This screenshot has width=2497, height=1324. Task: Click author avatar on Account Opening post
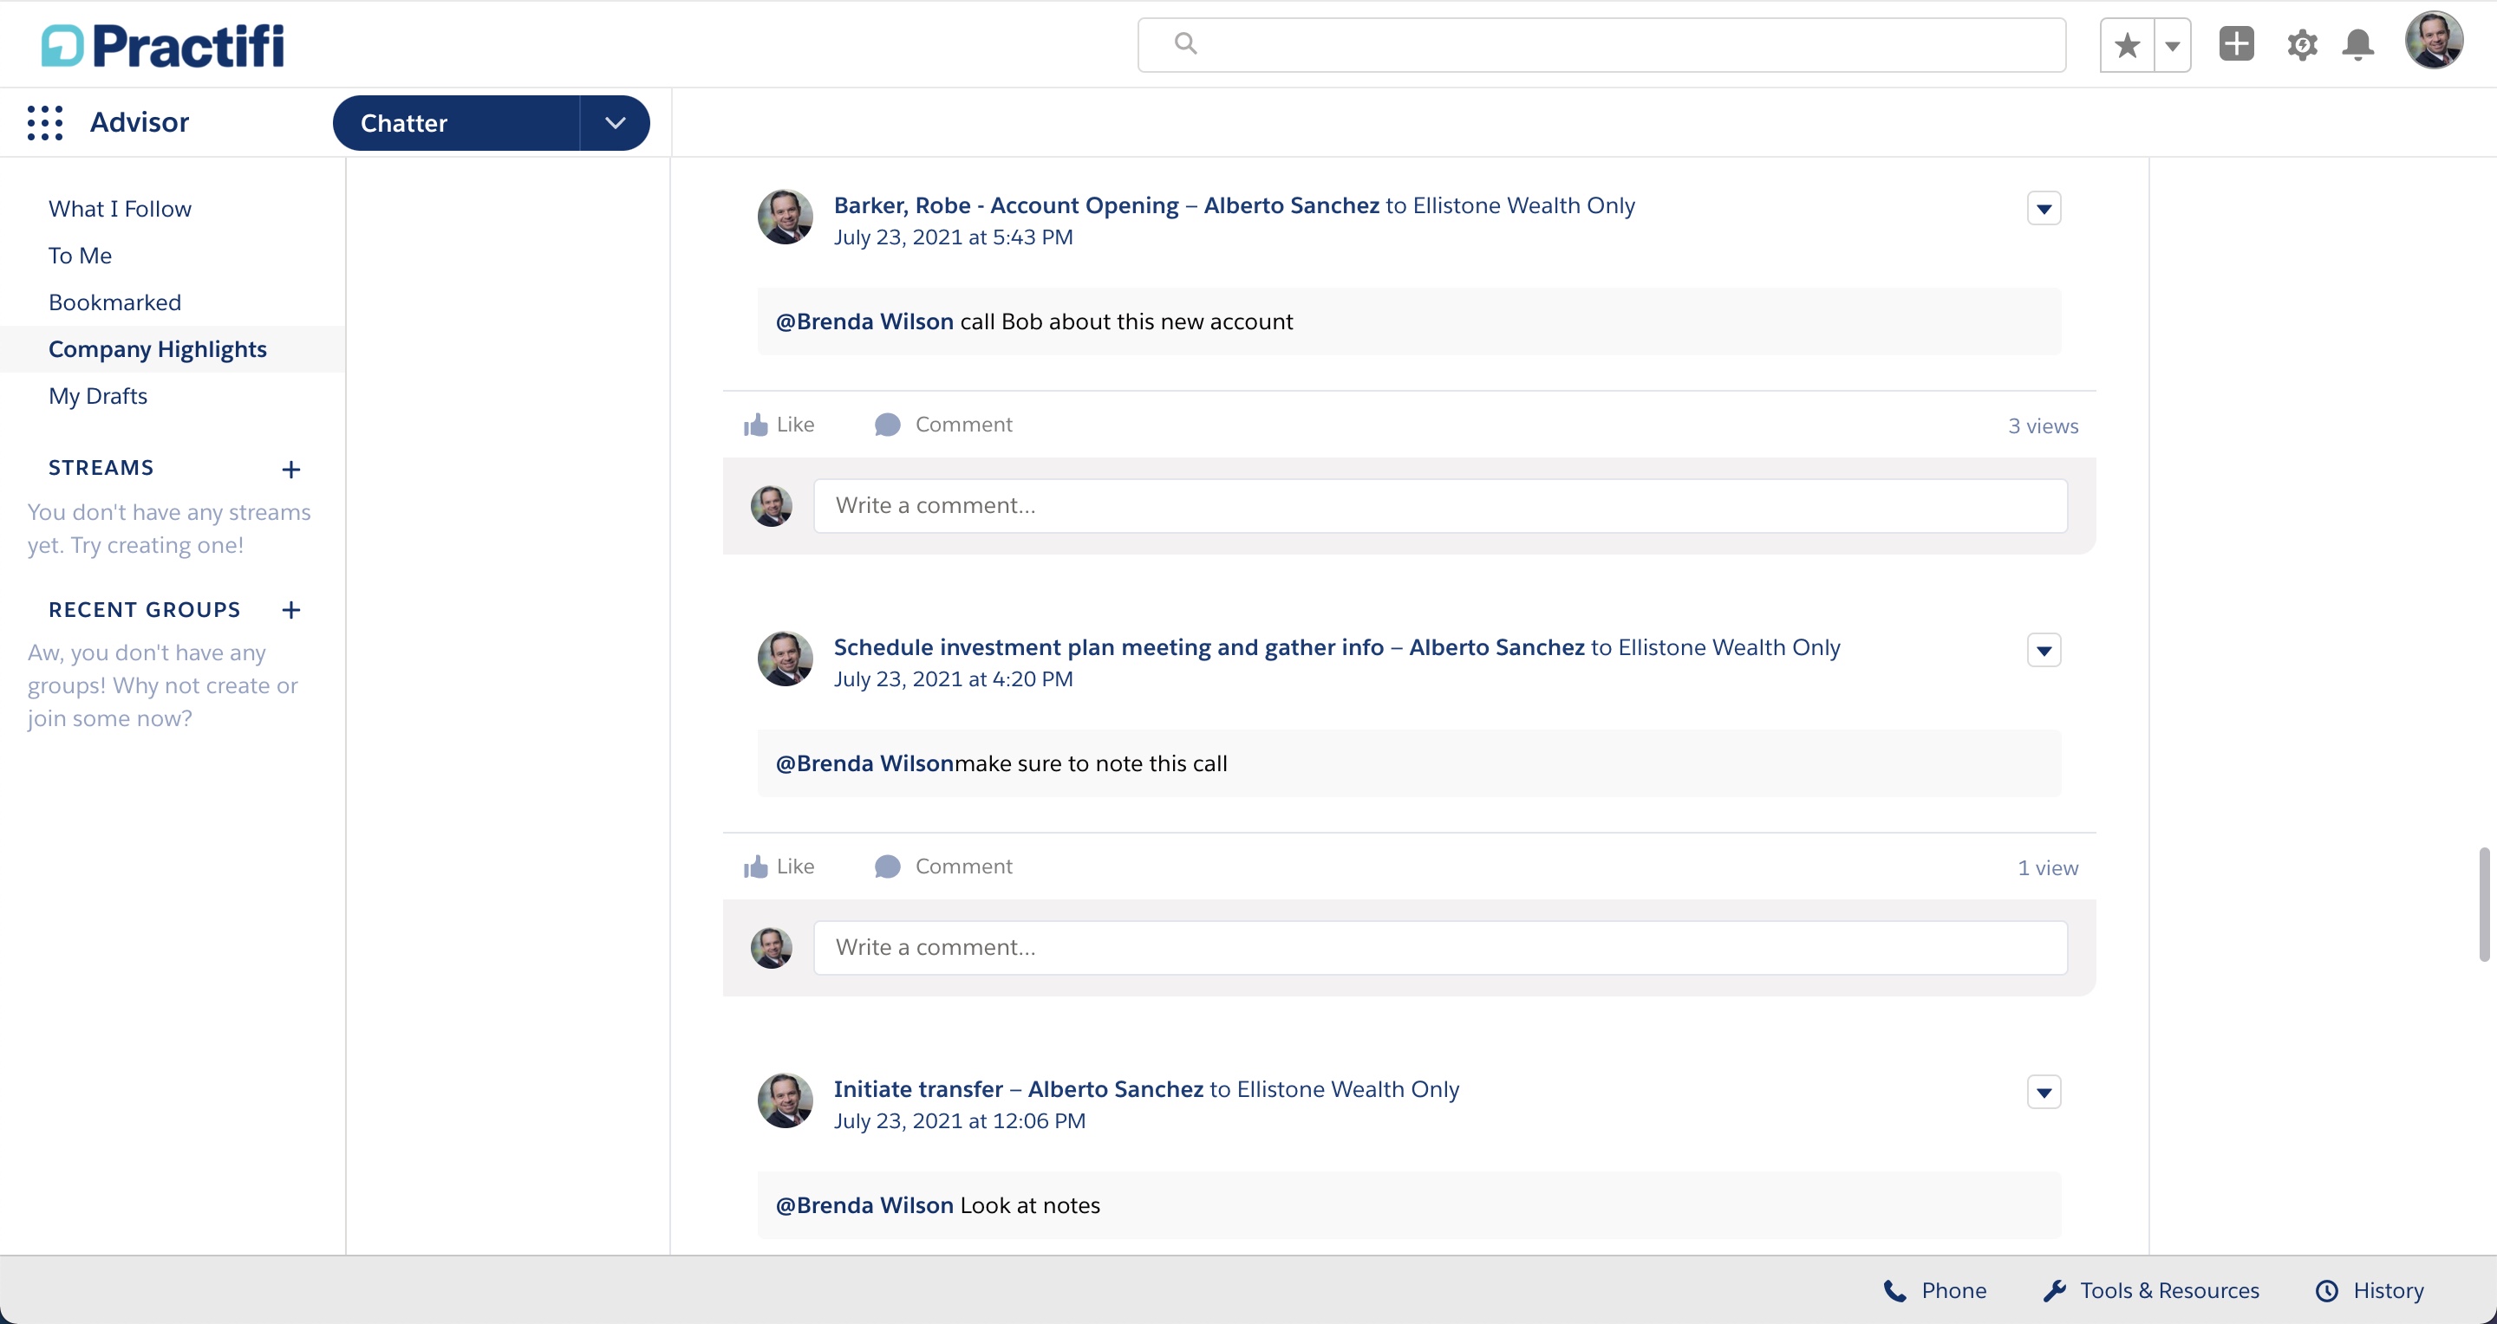pyautogui.click(x=784, y=217)
